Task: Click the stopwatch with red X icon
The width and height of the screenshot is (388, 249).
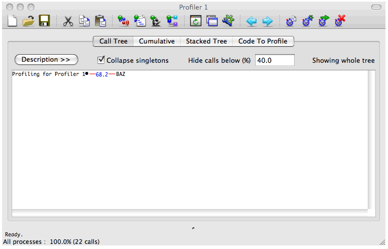Action: (x=340, y=21)
